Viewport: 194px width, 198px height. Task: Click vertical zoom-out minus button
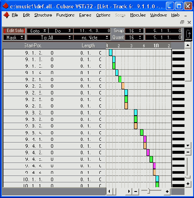click(x=188, y=152)
